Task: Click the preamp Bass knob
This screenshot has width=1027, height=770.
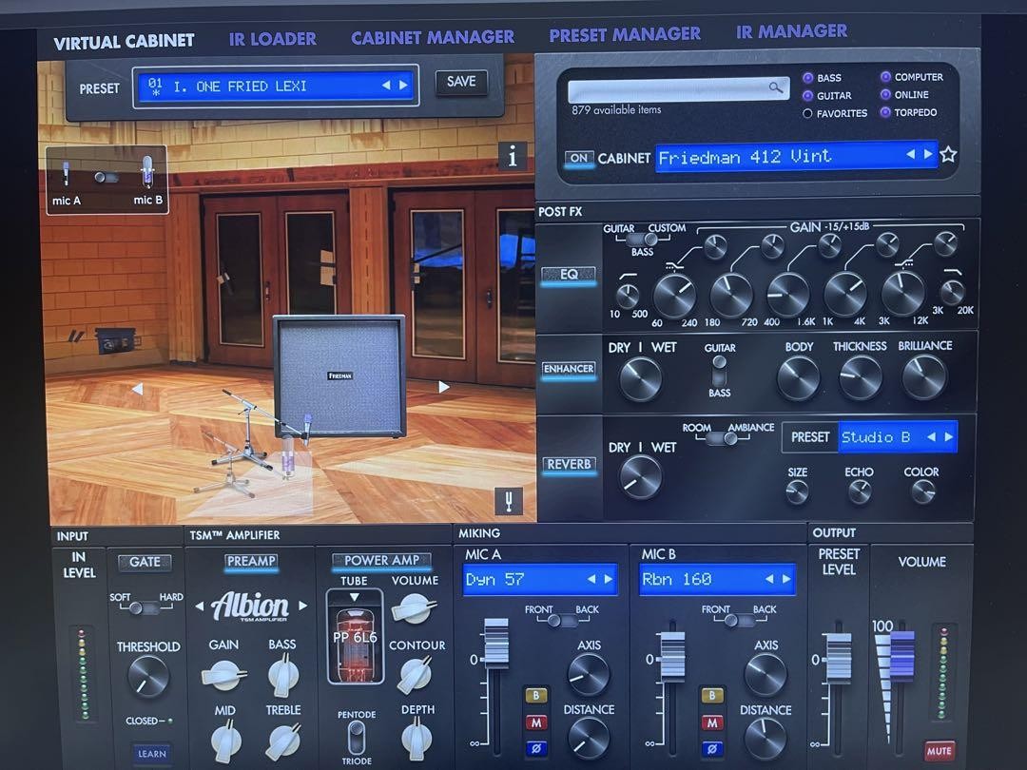Action: (283, 675)
